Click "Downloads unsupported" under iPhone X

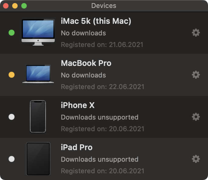(x=100, y=117)
